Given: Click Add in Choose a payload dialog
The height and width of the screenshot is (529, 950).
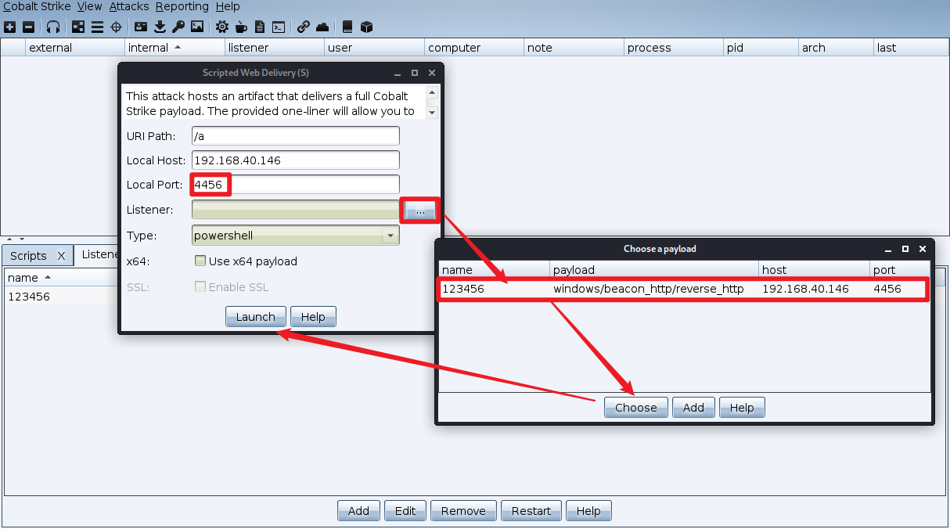Looking at the screenshot, I should click(x=693, y=408).
